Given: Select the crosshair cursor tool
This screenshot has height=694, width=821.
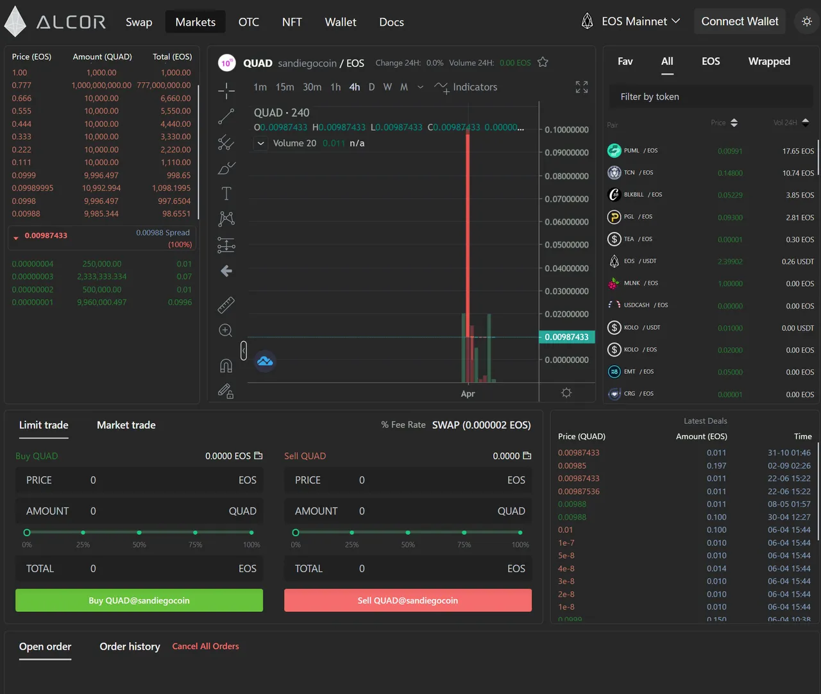Looking at the screenshot, I should click(x=226, y=91).
